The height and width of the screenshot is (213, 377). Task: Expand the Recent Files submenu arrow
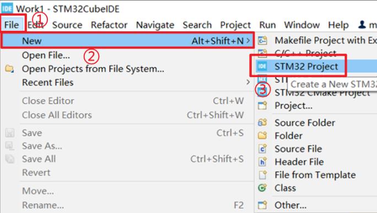[248, 83]
